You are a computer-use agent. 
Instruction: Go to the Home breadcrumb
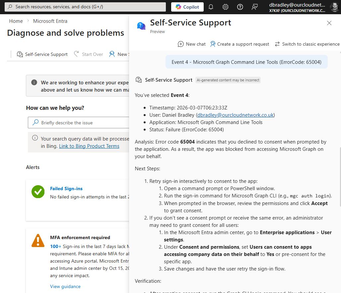coord(16,21)
